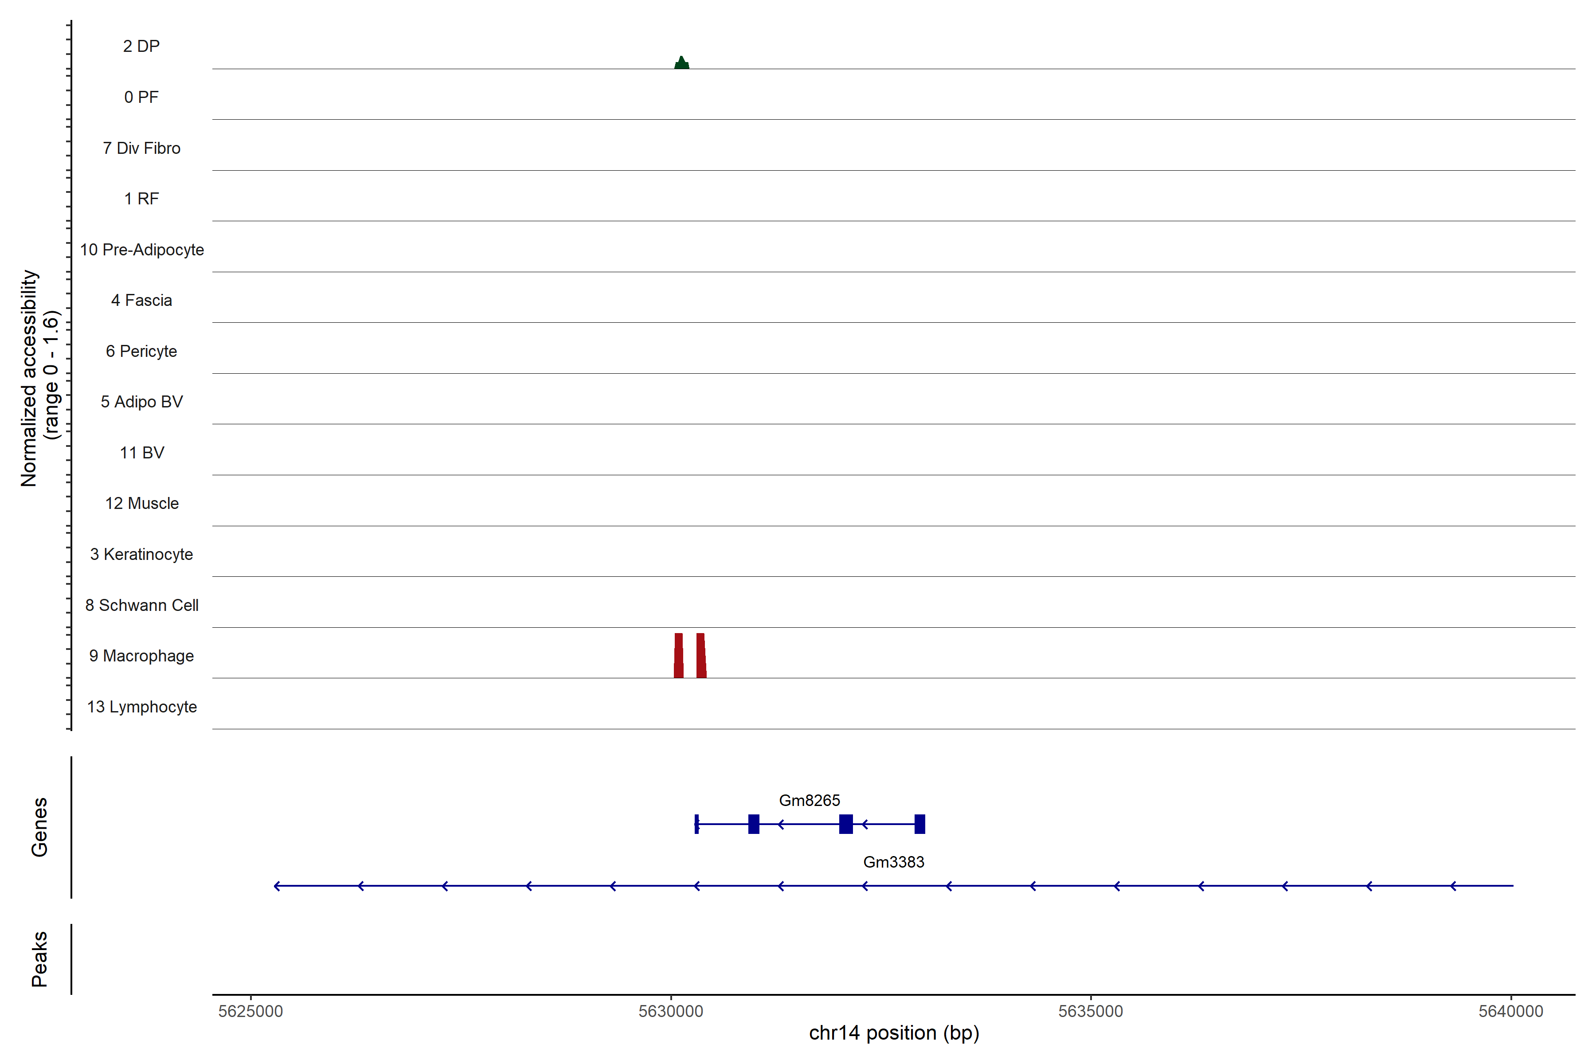Click the rightmost Gm8265 exon block
The image size is (1596, 1064).
tap(919, 825)
